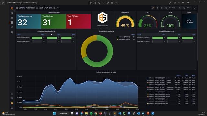Viewport: 207px width, 116px height.
Task: Open Visual Studio Code from the taskbar
Action: click(x=120, y=113)
